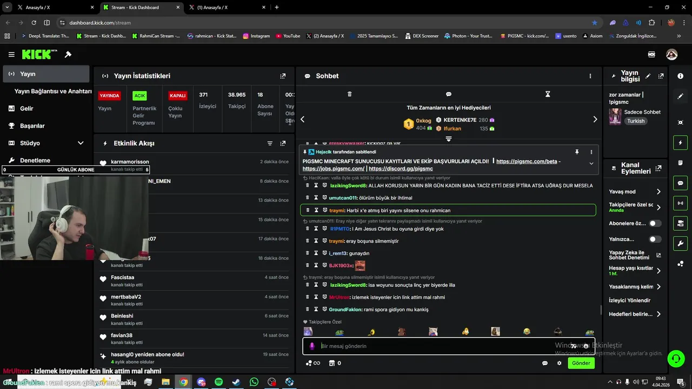Pop out the Yayın İstatistikleri panel
The width and height of the screenshot is (692, 389).
point(283,76)
